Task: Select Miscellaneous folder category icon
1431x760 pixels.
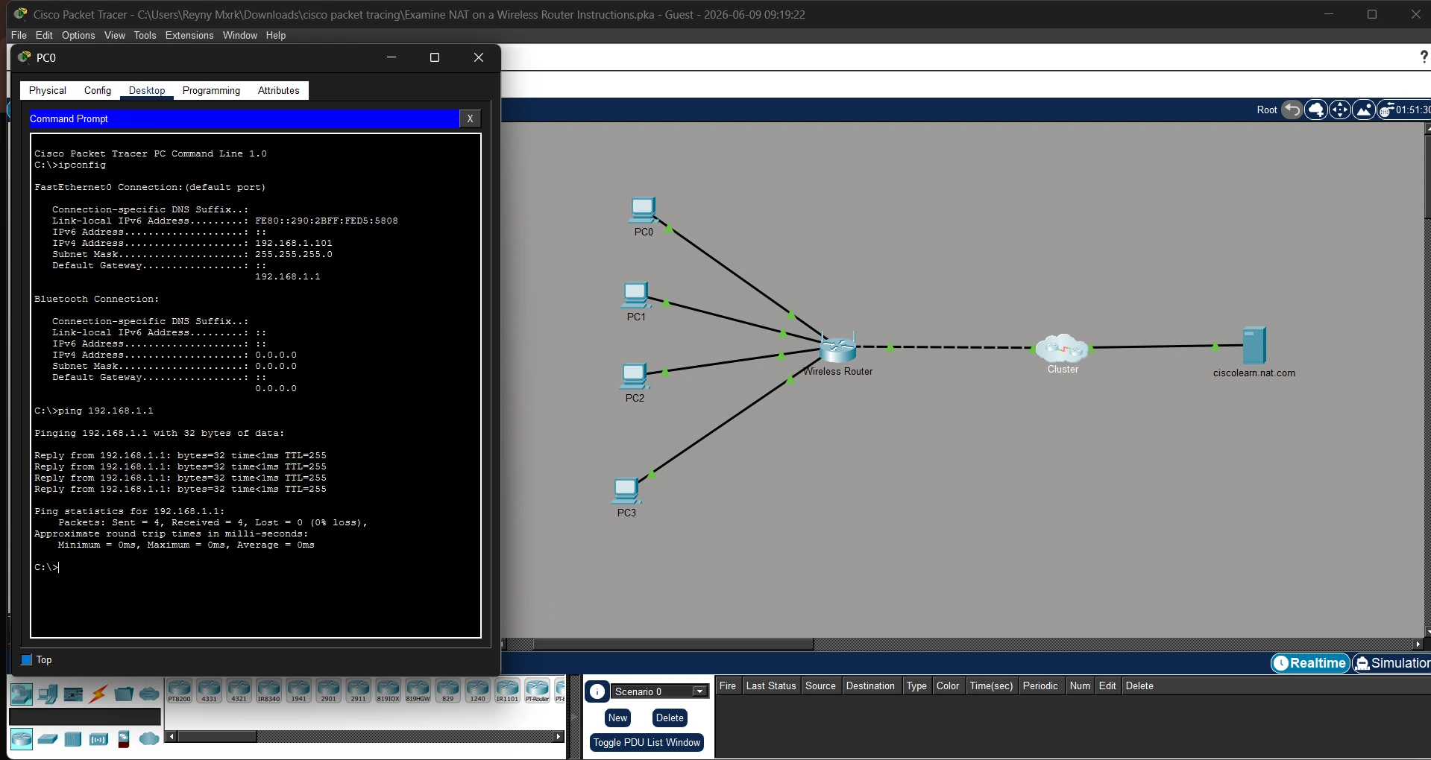Action: pyautogui.click(x=124, y=694)
